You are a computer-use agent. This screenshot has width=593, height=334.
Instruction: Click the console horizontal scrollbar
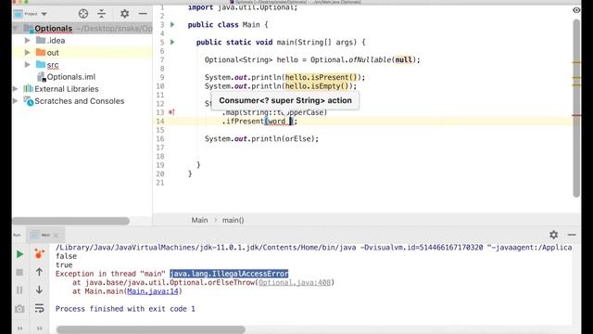tap(150, 330)
